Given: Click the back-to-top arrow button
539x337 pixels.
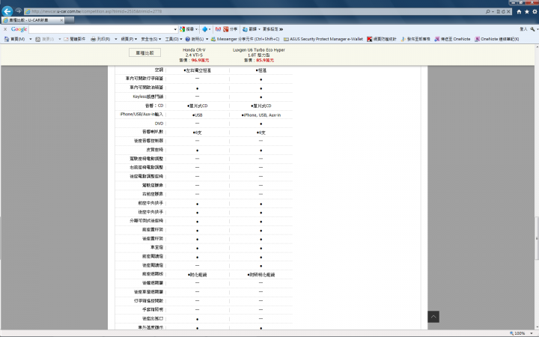Looking at the screenshot, I should point(433,317).
